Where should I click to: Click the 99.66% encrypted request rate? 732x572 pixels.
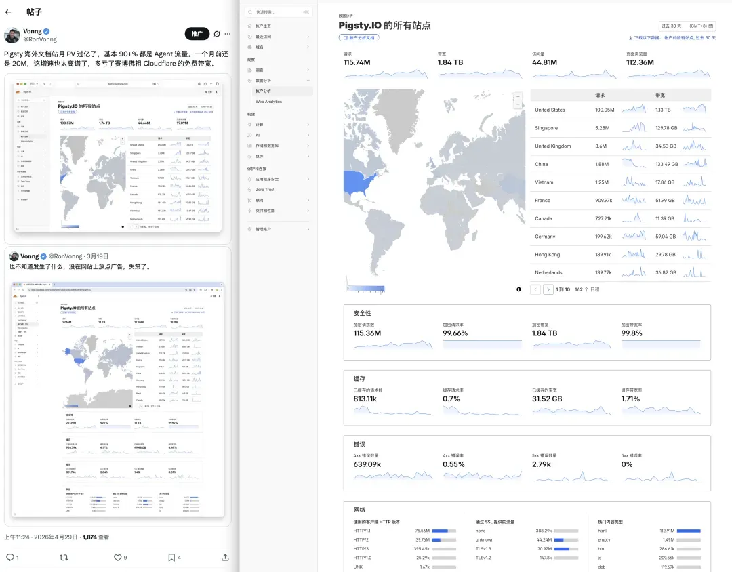click(x=455, y=333)
